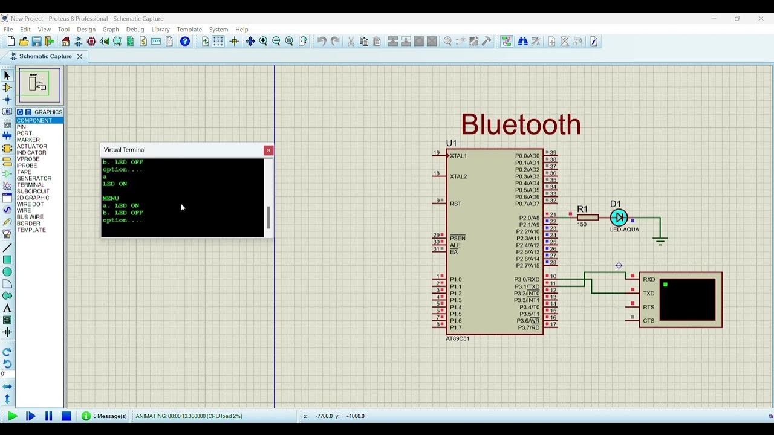Click the rotation angle input field
The width and height of the screenshot is (774, 435).
tap(7, 373)
